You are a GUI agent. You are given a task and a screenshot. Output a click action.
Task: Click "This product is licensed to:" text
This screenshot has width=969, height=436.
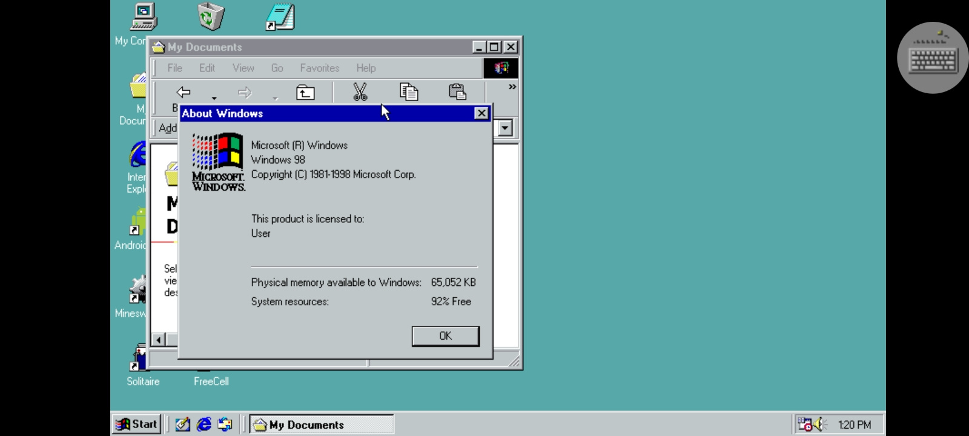[x=308, y=219]
